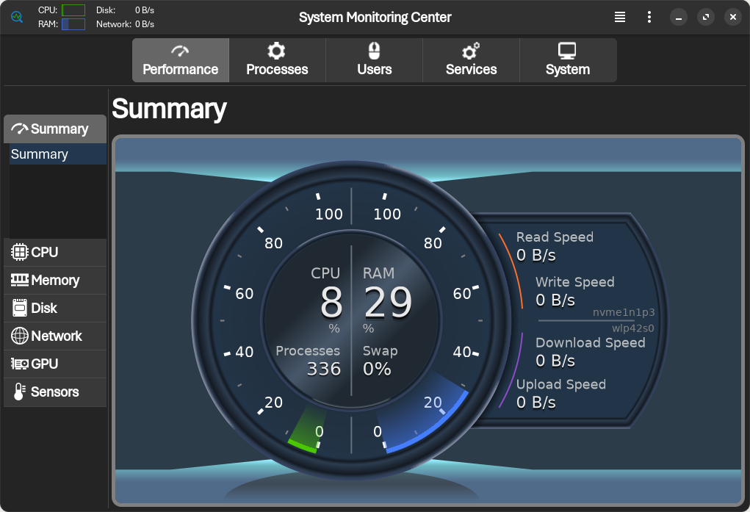This screenshot has height=512, width=750.
Task: Open the three-dot options menu
Action: [x=649, y=17]
